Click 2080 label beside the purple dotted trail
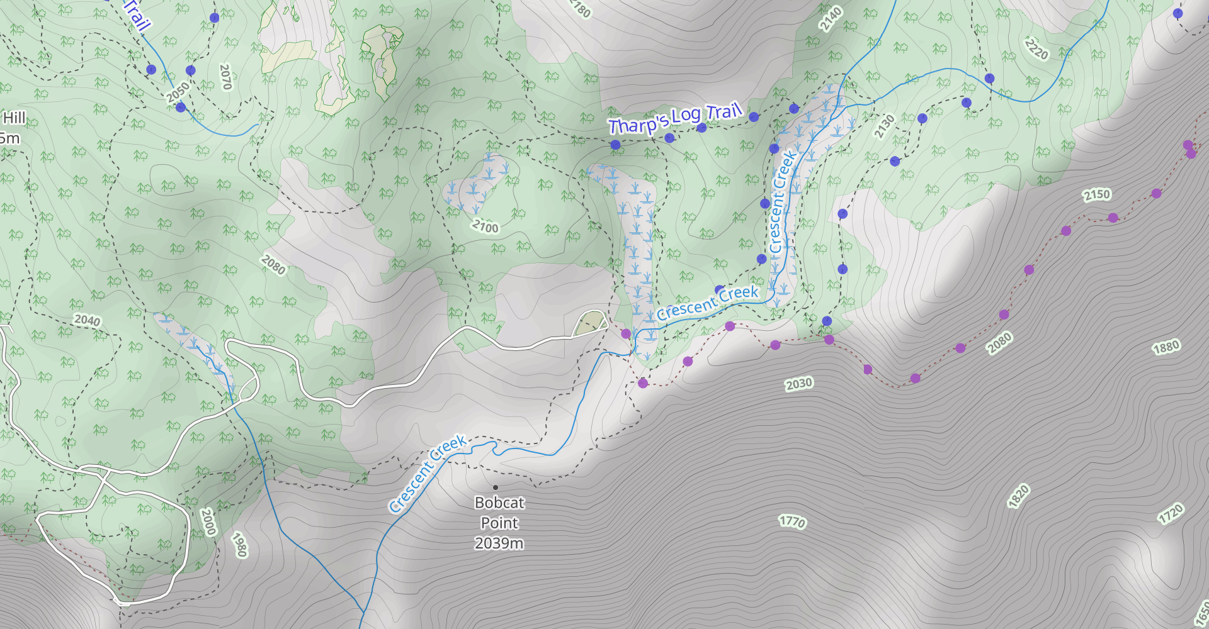1209x629 pixels. coord(999,343)
